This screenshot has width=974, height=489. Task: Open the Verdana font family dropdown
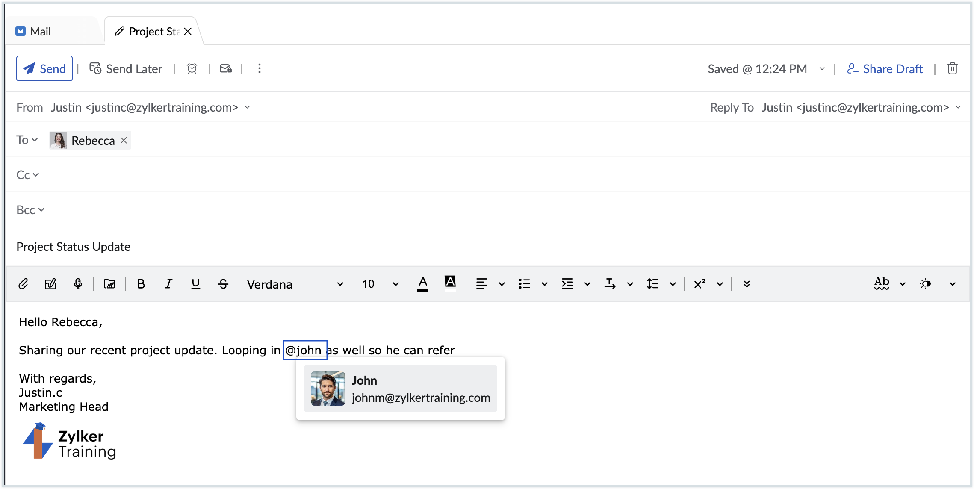[x=295, y=284]
